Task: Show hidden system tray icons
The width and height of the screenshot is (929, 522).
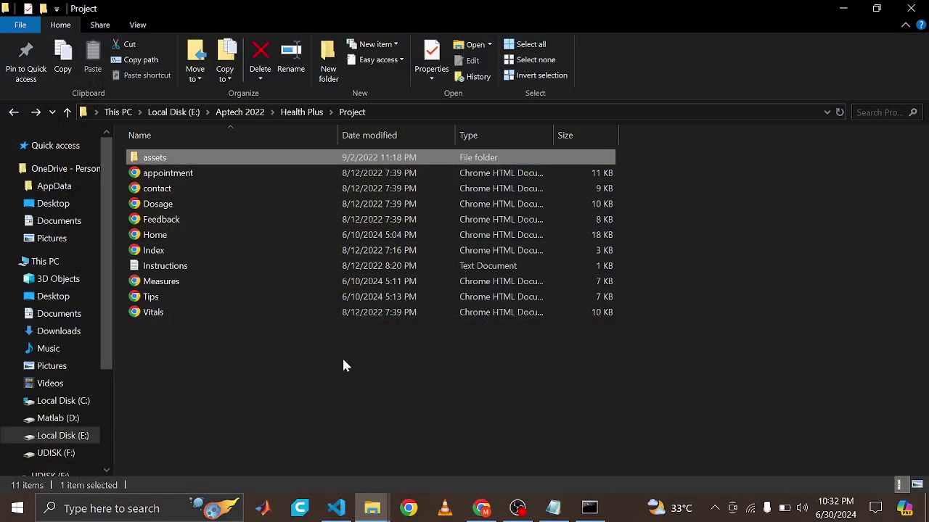Action: coord(715,507)
